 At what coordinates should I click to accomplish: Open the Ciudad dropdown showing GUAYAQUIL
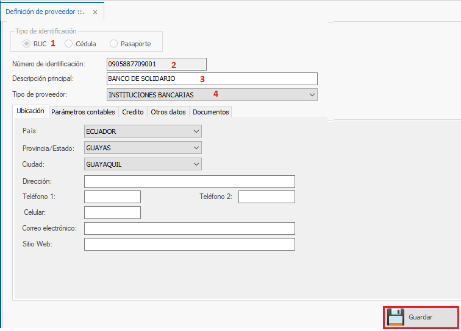(x=196, y=164)
